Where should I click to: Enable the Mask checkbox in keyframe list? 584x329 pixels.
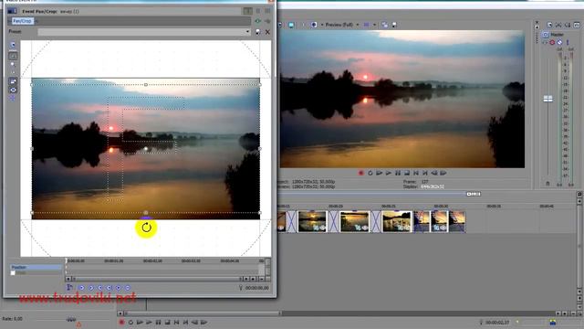click(x=13, y=273)
